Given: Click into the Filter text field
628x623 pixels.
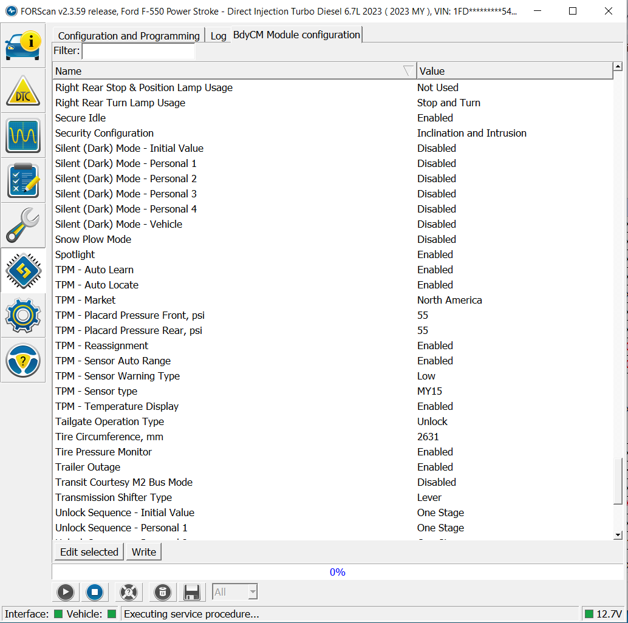Looking at the screenshot, I should point(138,51).
